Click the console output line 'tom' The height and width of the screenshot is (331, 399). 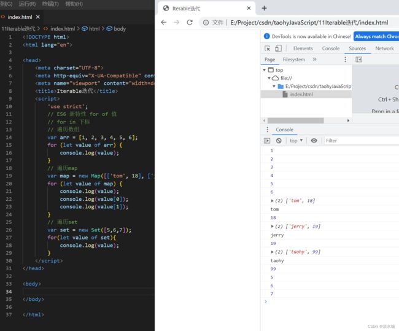(x=274, y=209)
